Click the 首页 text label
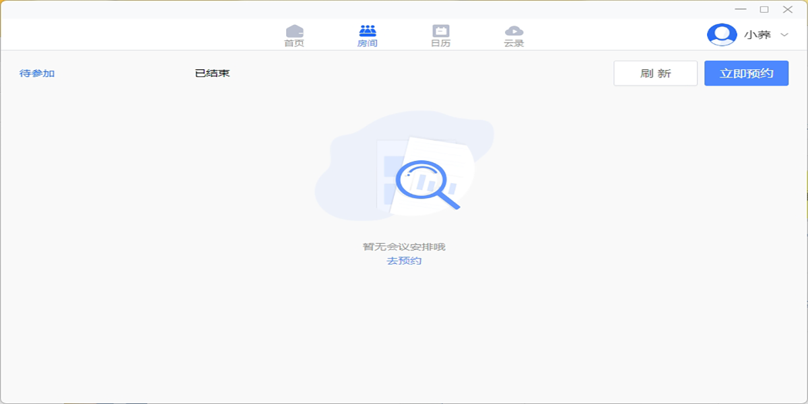Screen dimensions: 808x404 coord(294,43)
